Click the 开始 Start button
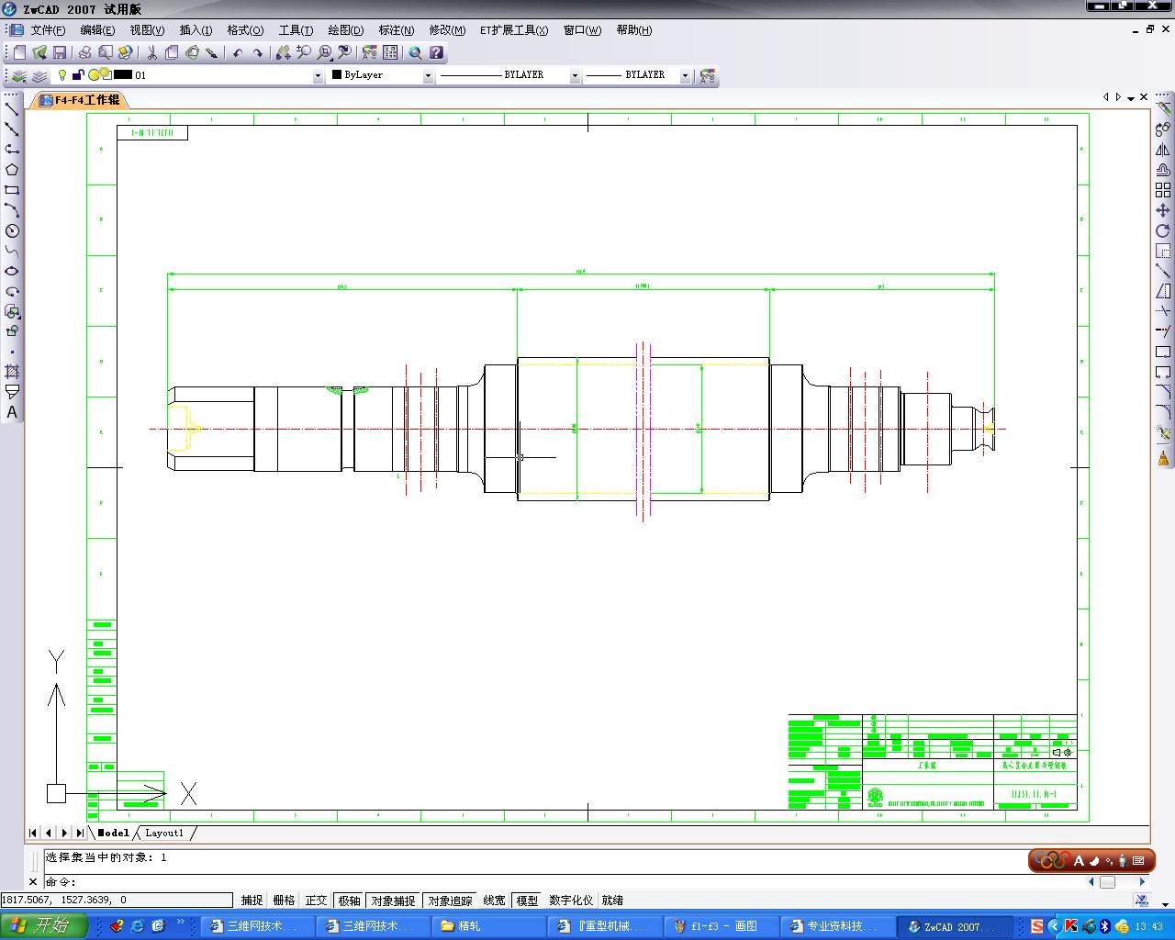The width and height of the screenshot is (1175, 940). point(44,925)
